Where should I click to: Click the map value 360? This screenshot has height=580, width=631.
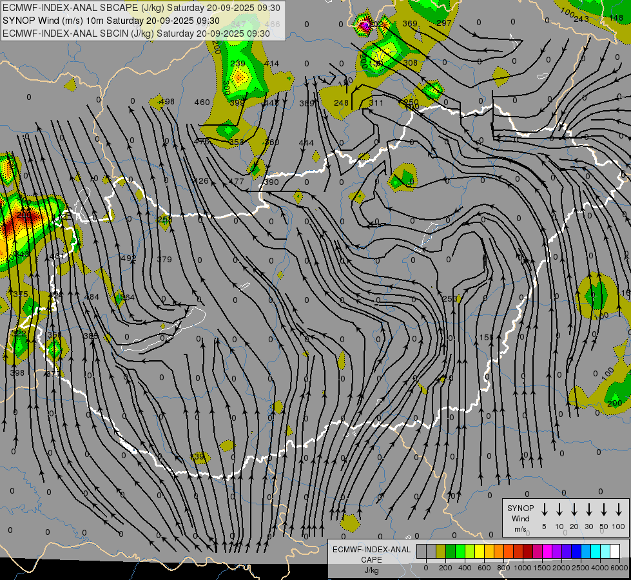(271, 142)
